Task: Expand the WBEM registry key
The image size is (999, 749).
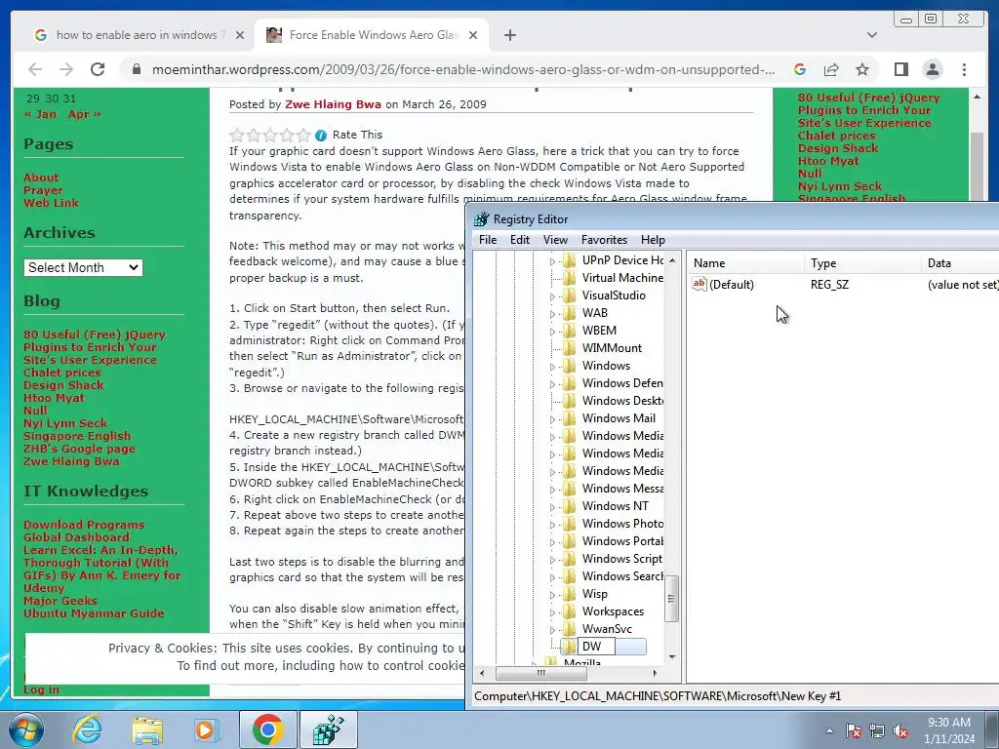Action: pos(552,332)
